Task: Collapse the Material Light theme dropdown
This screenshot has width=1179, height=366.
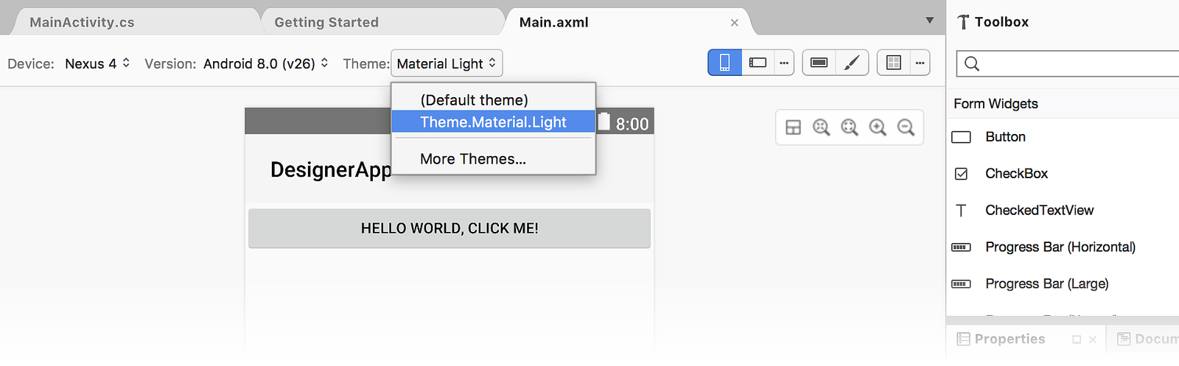Action: point(447,63)
